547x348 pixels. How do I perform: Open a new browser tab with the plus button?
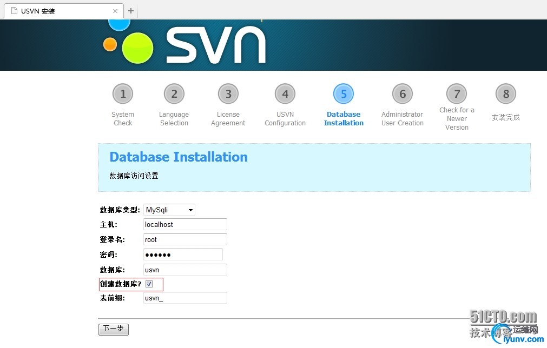131,11
